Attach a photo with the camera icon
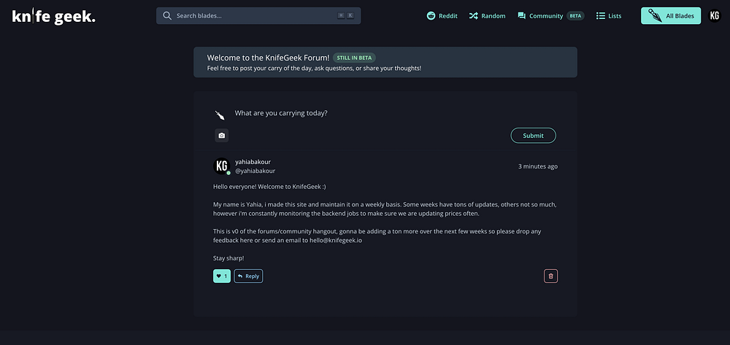Screen dimensions: 730x345 pyautogui.click(x=222, y=136)
